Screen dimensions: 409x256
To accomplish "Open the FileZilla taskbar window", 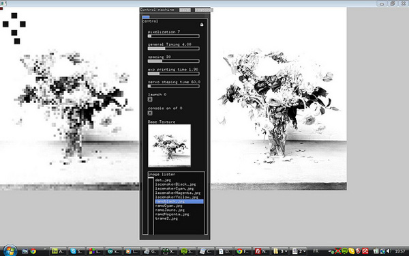I will click(261, 251).
